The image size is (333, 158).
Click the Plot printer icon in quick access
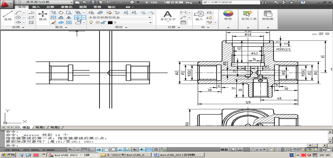click(x=132, y=2)
